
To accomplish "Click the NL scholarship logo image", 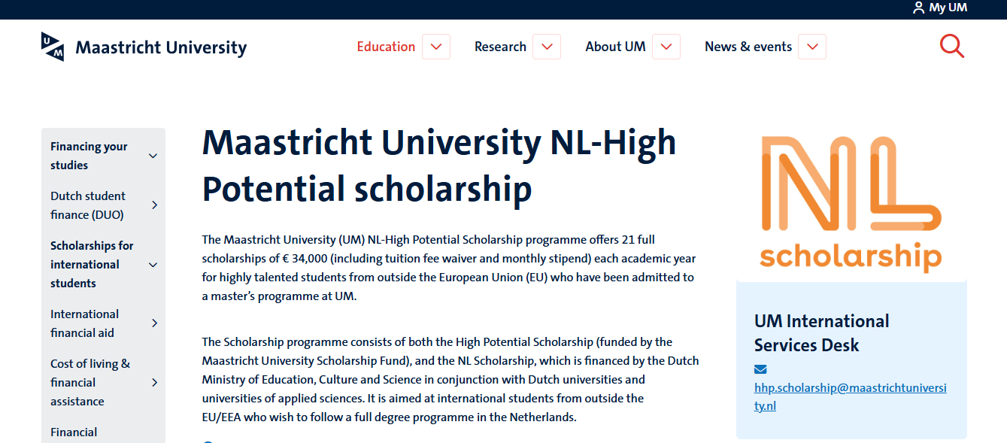I will coord(848,203).
